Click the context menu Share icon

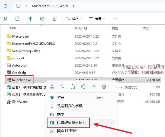(x=94, y=87)
